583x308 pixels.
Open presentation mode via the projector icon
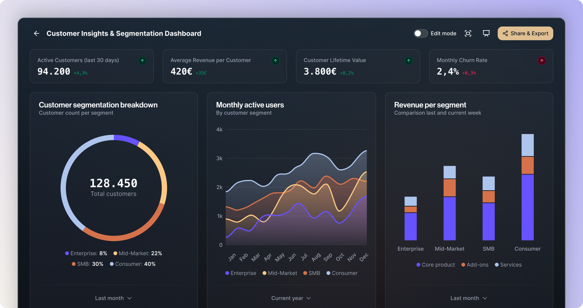pos(486,33)
